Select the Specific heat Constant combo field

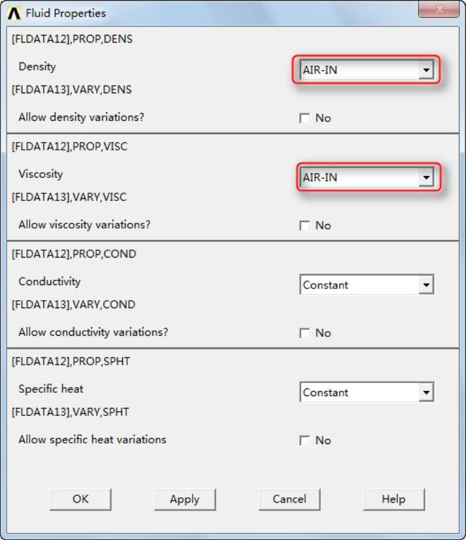point(359,392)
